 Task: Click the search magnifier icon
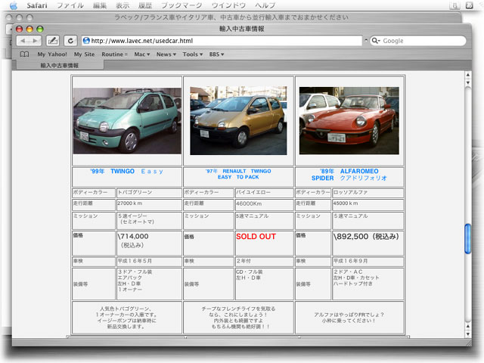click(375, 41)
